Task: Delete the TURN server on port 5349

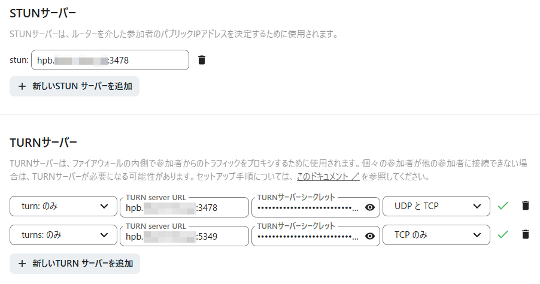Action: pos(525,235)
